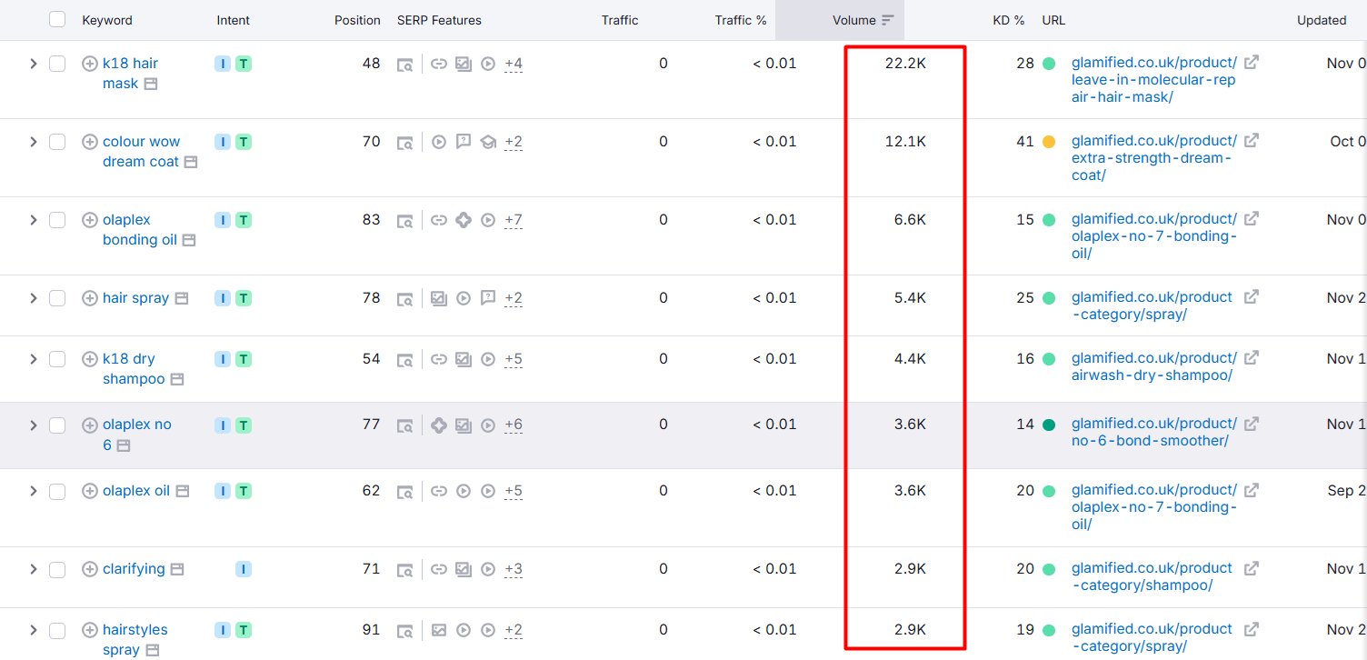The height and width of the screenshot is (660, 1367).
Task: Sort table by Position column header
Action: point(357,20)
